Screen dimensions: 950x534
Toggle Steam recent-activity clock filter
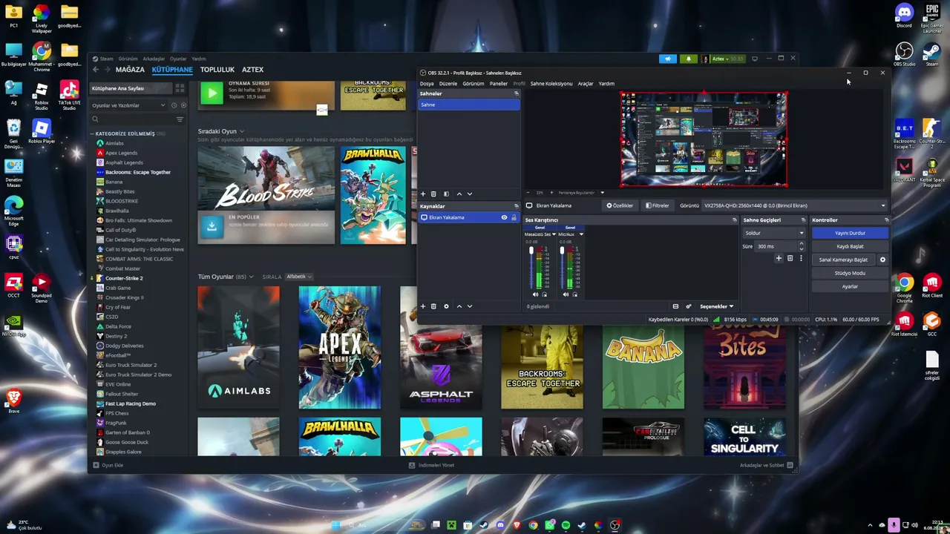174,105
